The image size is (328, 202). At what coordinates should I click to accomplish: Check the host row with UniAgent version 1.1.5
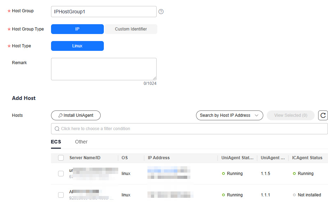(61, 174)
